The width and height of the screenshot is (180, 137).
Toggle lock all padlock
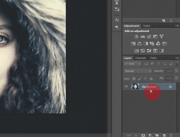(x=151, y=79)
